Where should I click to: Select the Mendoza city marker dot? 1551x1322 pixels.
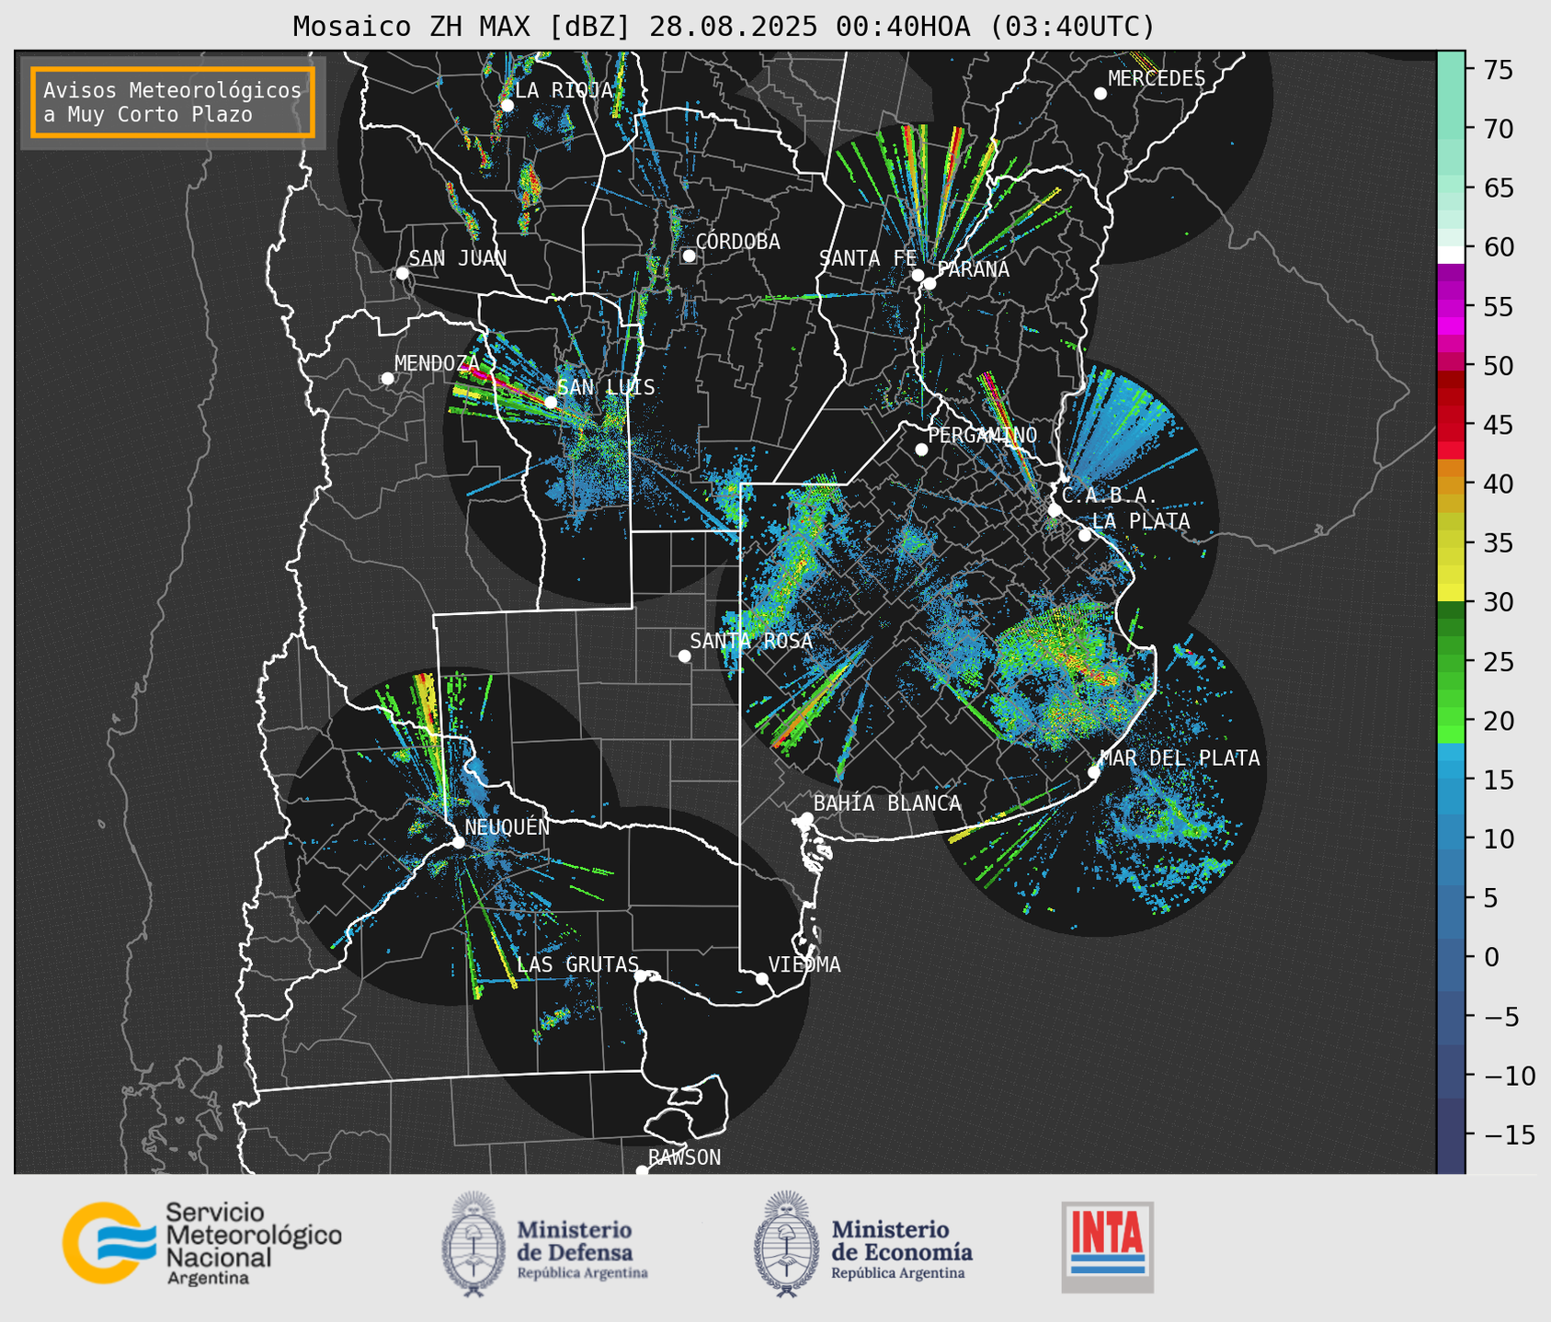(x=387, y=379)
